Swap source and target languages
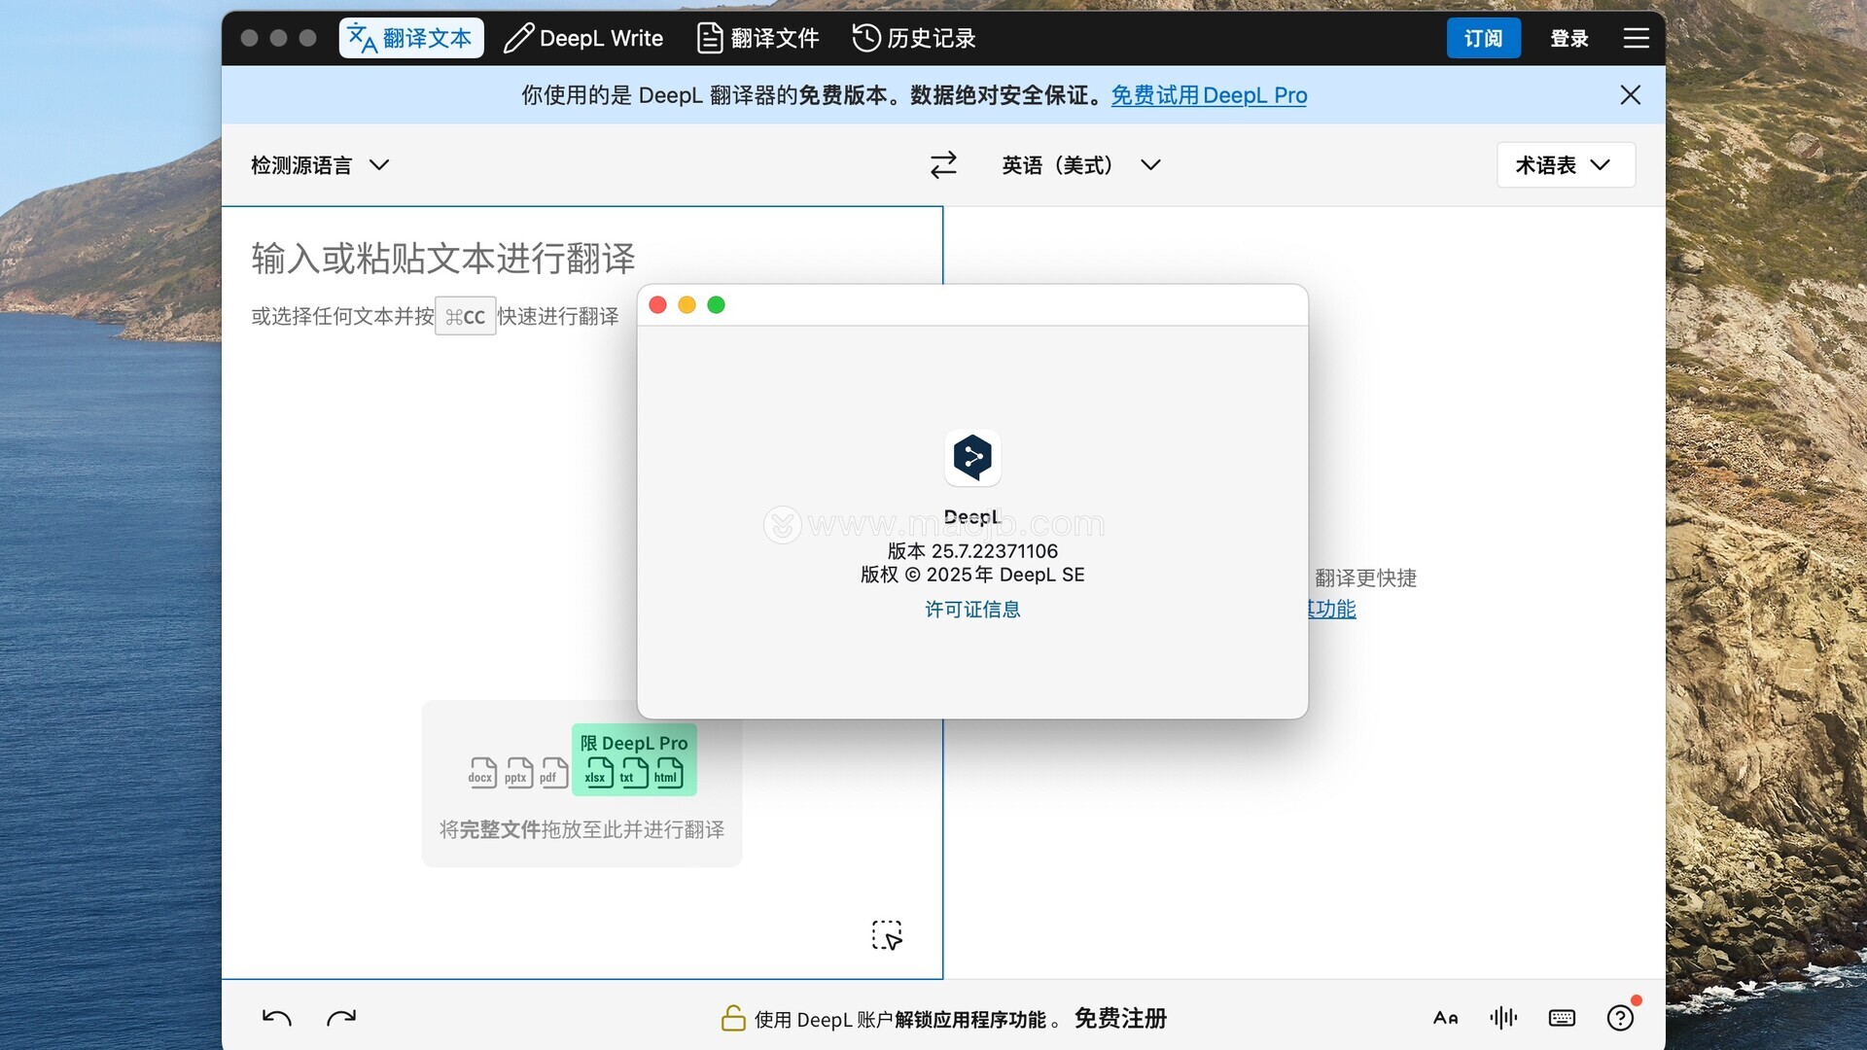 pyautogui.click(x=943, y=165)
